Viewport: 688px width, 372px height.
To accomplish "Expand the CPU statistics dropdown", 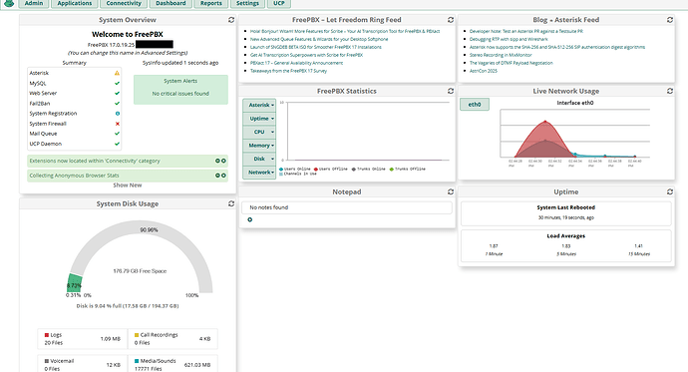I will click(x=259, y=132).
